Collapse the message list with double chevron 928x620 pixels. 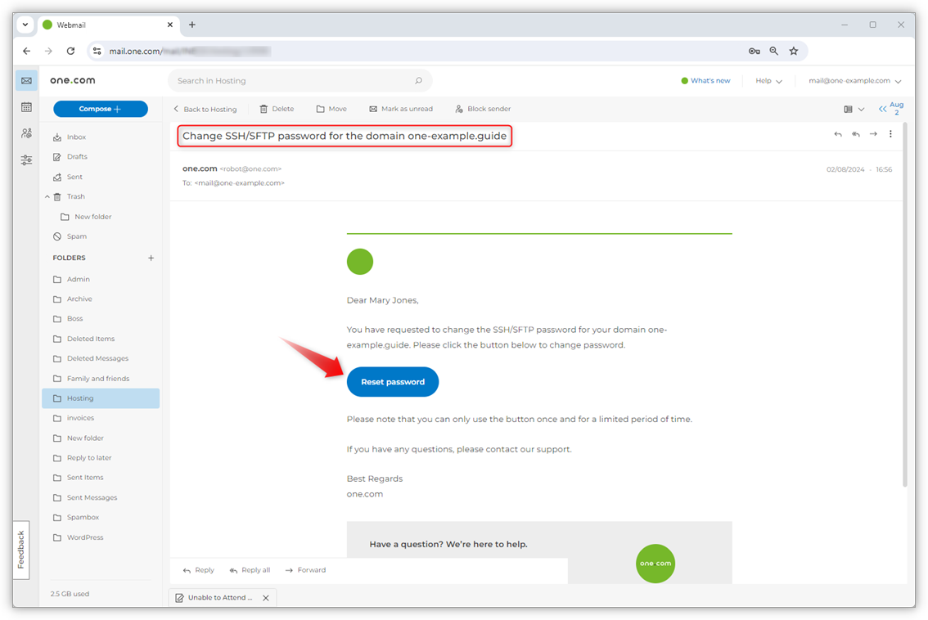click(x=881, y=107)
